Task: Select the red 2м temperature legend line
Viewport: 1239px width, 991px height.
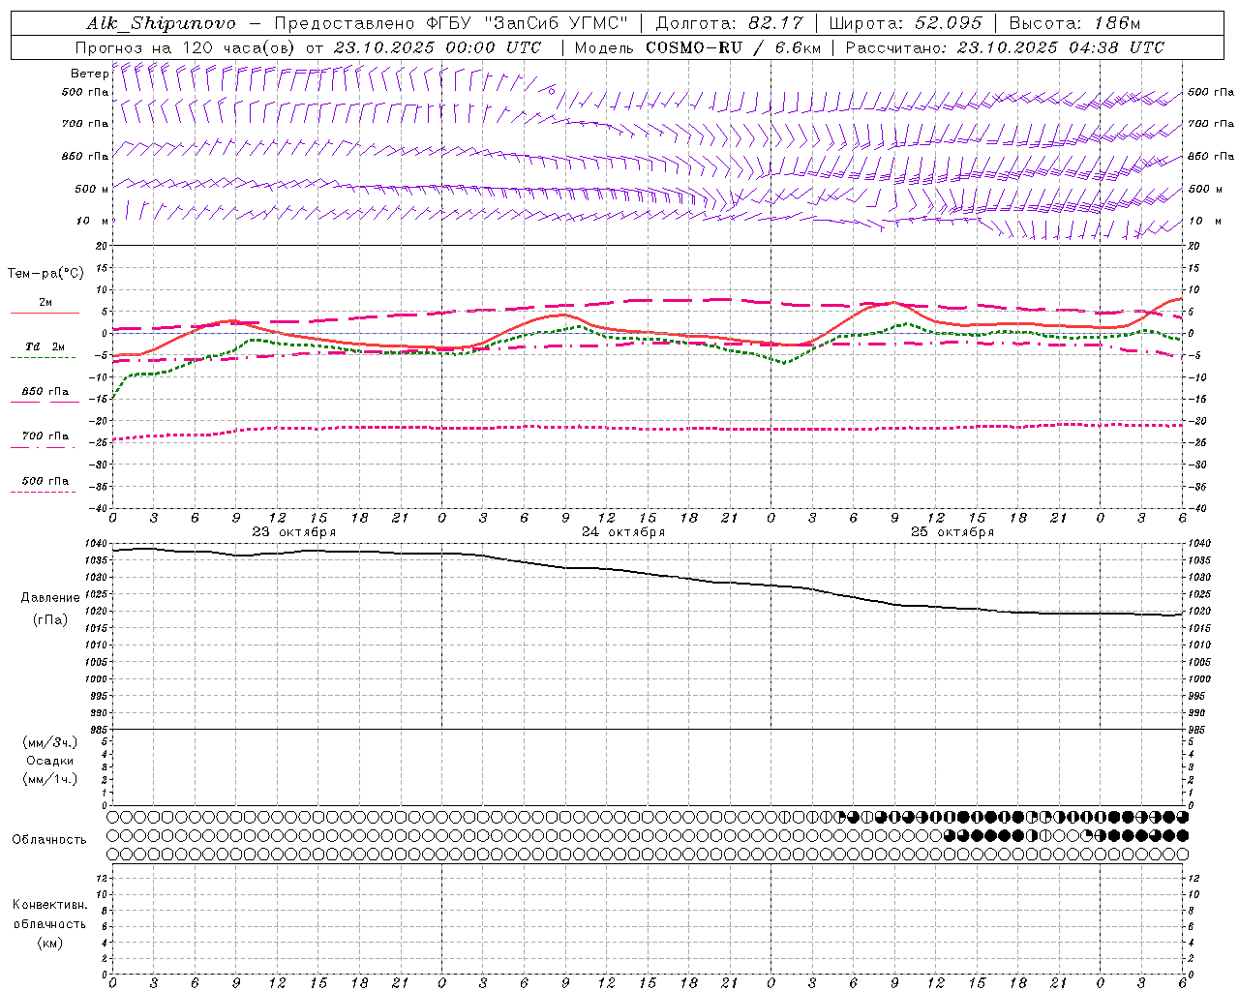Action: click(45, 313)
